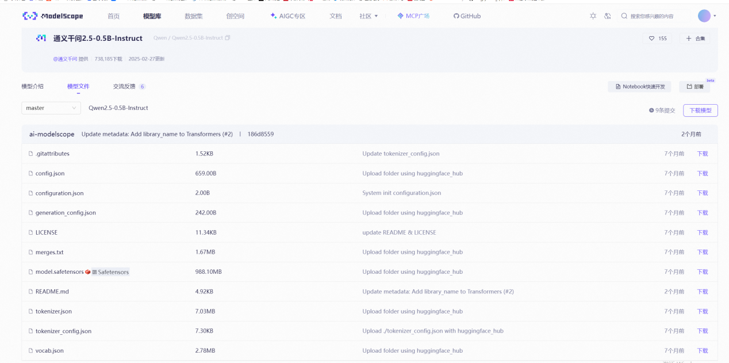Click the README.md file icon
The width and height of the screenshot is (729, 363).
pyautogui.click(x=31, y=292)
